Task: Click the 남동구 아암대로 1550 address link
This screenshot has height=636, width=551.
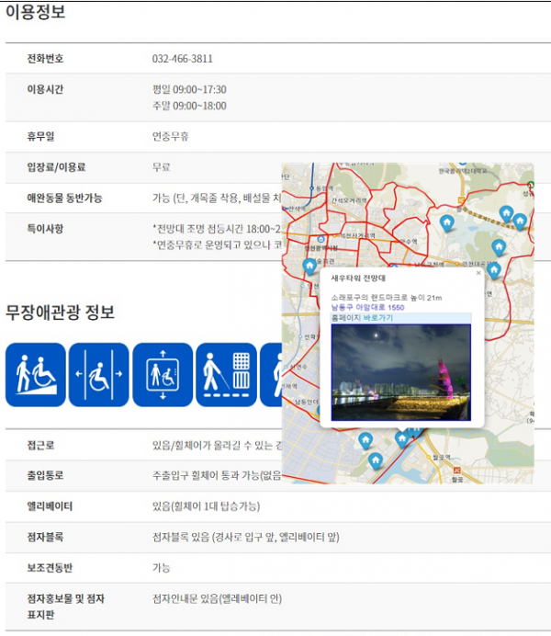Action: coord(367,307)
